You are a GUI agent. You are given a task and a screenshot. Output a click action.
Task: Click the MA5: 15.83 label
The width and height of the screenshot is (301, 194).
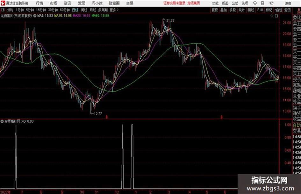(45, 16)
